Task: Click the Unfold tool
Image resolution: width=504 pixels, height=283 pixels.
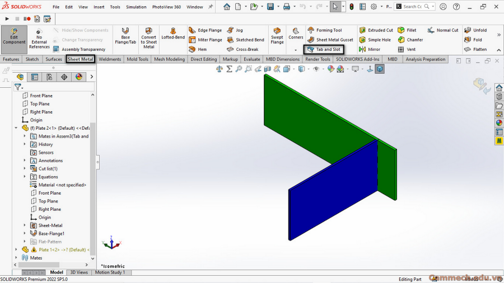Action: coord(475,30)
